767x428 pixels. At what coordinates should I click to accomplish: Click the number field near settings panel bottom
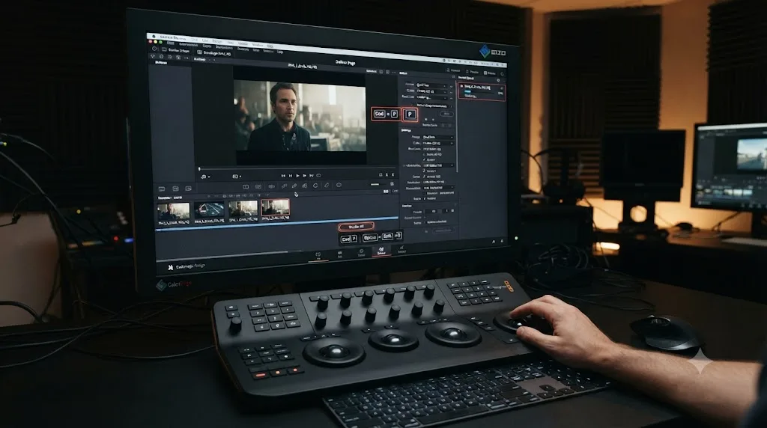pyautogui.click(x=432, y=211)
